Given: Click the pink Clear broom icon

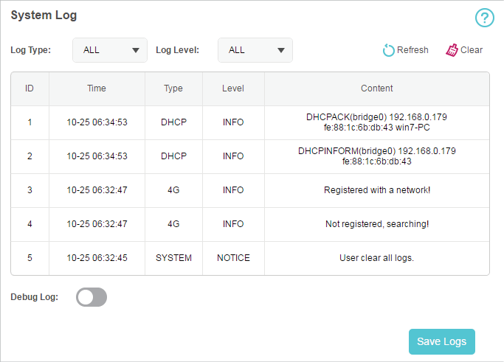Looking at the screenshot, I should click(x=452, y=50).
